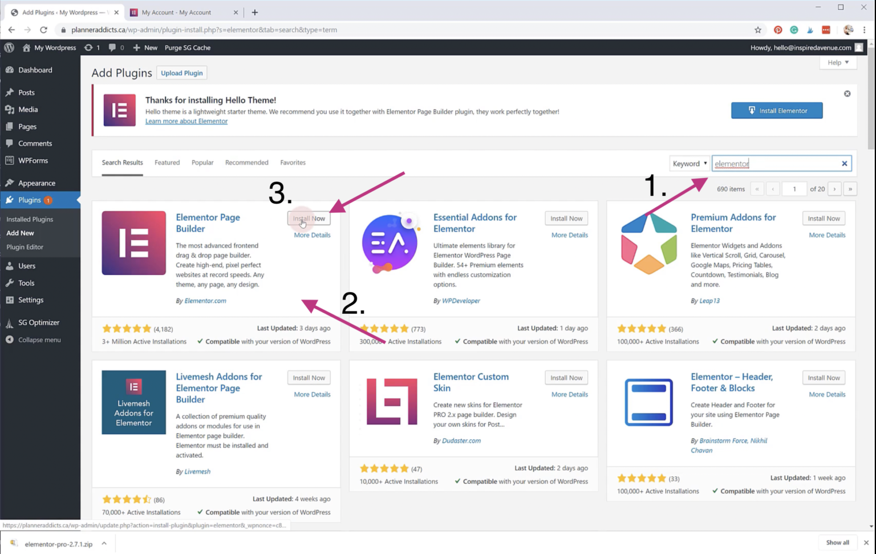876x554 pixels.
Task: Open the Favorites tab
Action: [293, 163]
